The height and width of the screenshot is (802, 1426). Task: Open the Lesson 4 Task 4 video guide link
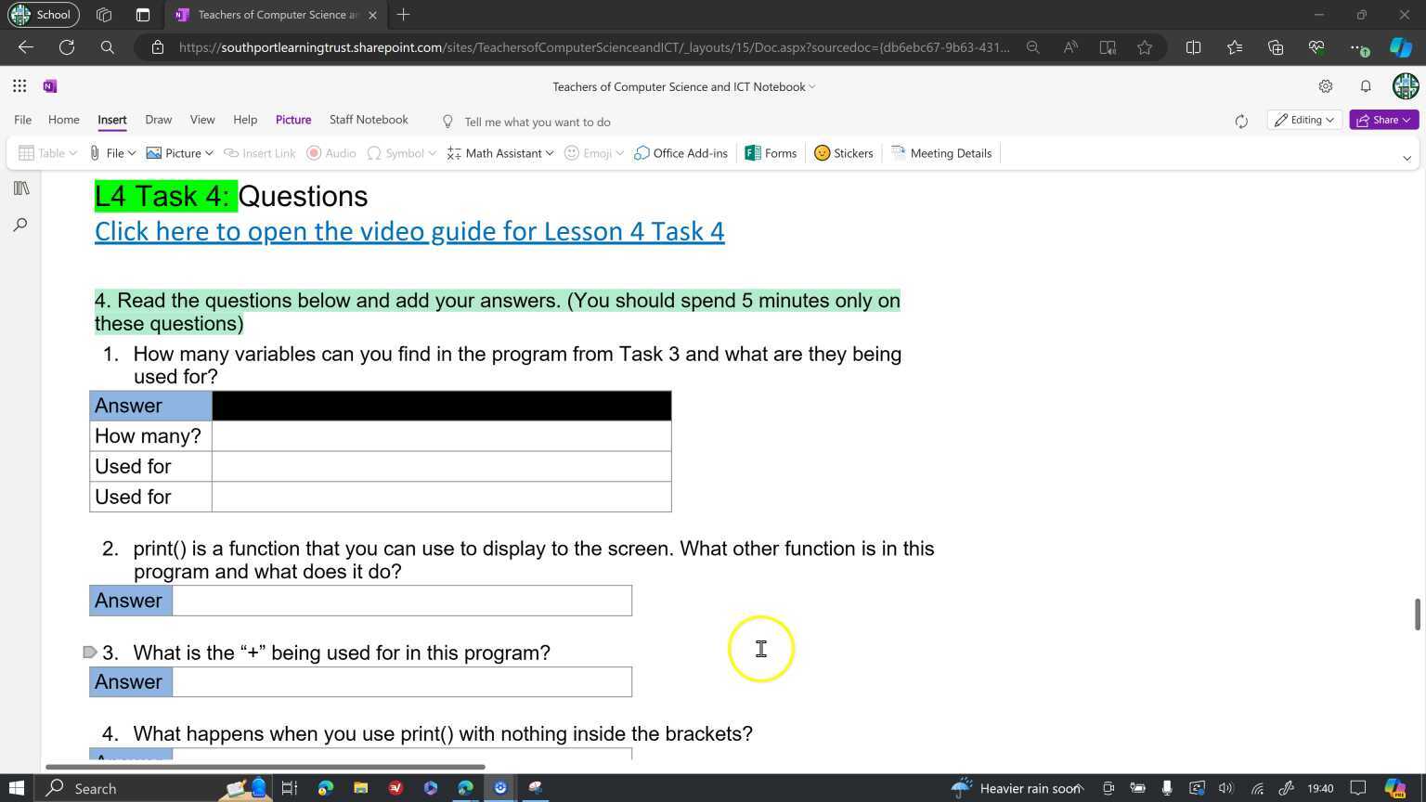coord(408,231)
